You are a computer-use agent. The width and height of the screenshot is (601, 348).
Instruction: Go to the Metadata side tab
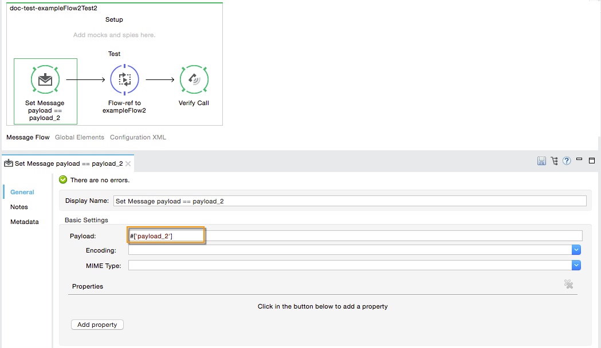coord(24,222)
